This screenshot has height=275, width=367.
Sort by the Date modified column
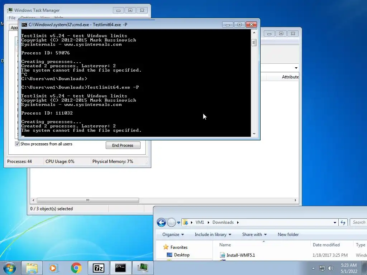click(x=326, y=245)
